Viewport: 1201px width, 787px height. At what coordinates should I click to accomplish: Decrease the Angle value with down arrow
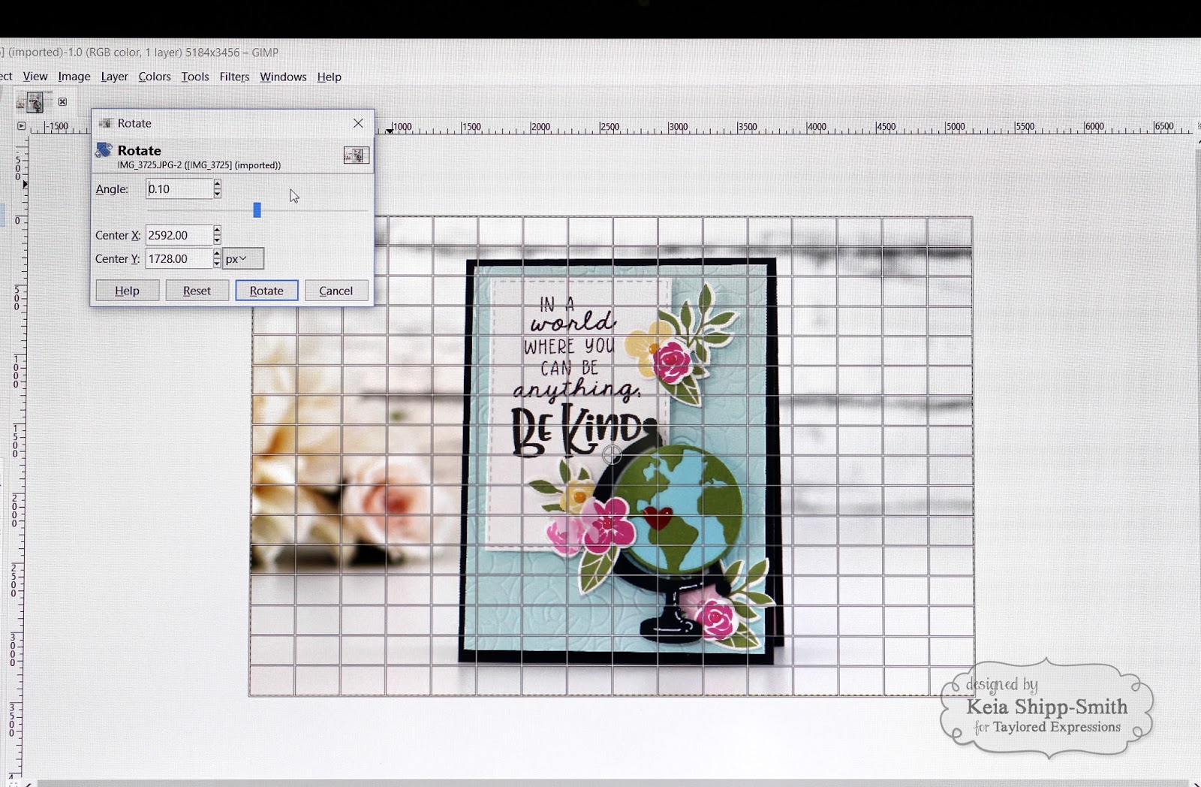[217, 194]
